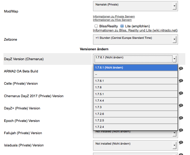Pick version 1.7.2.6 from list
This screenshot has width=190, height=155.
(136, 114)
